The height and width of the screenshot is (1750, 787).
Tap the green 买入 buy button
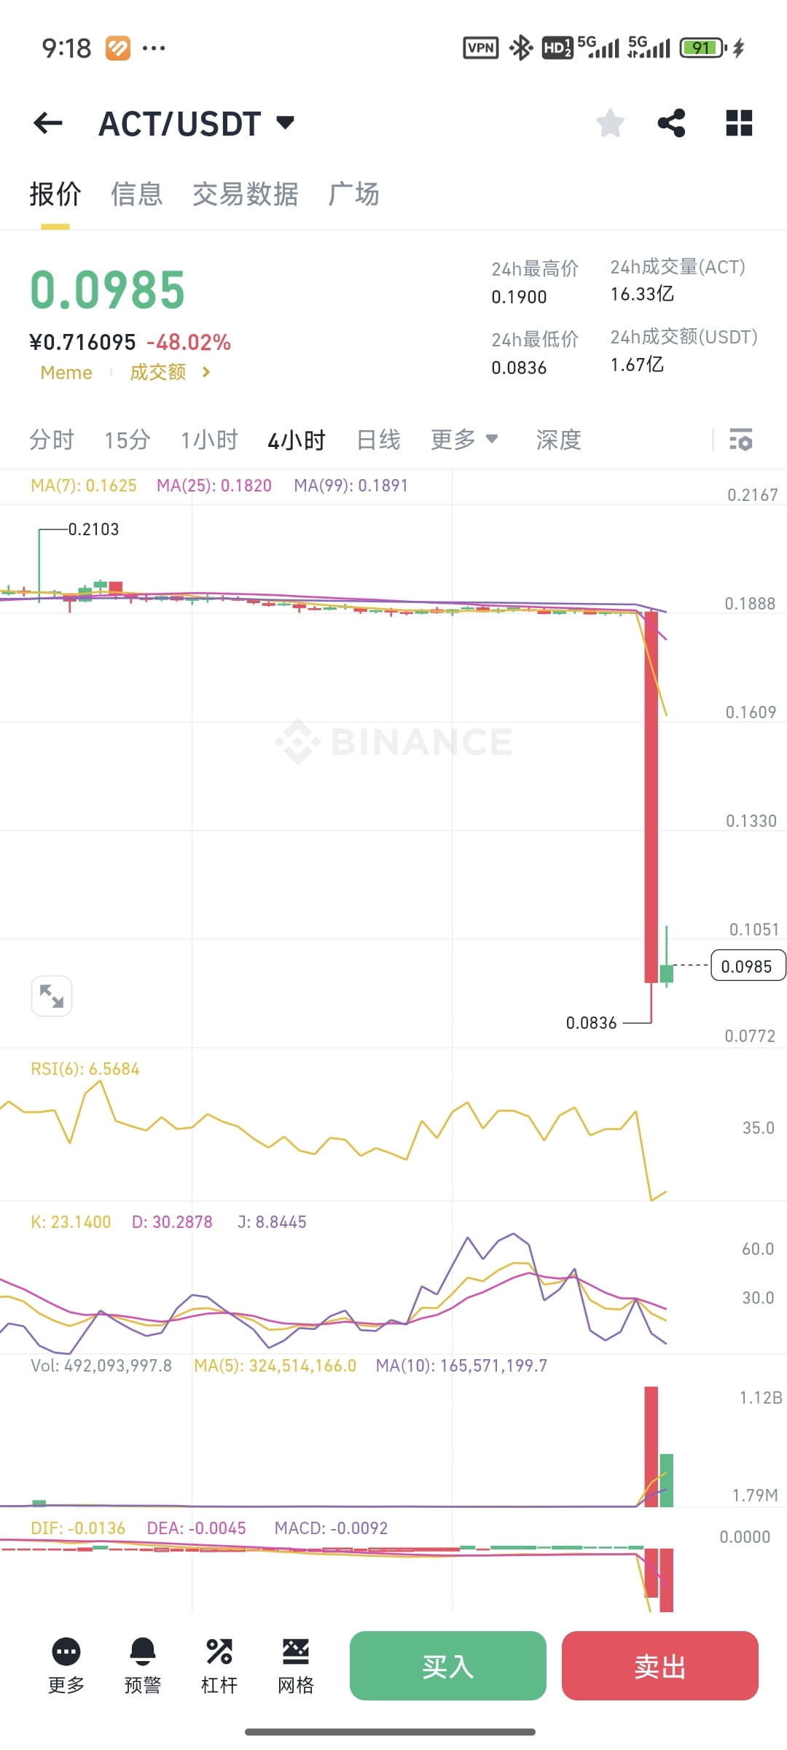click(448, 1666)
